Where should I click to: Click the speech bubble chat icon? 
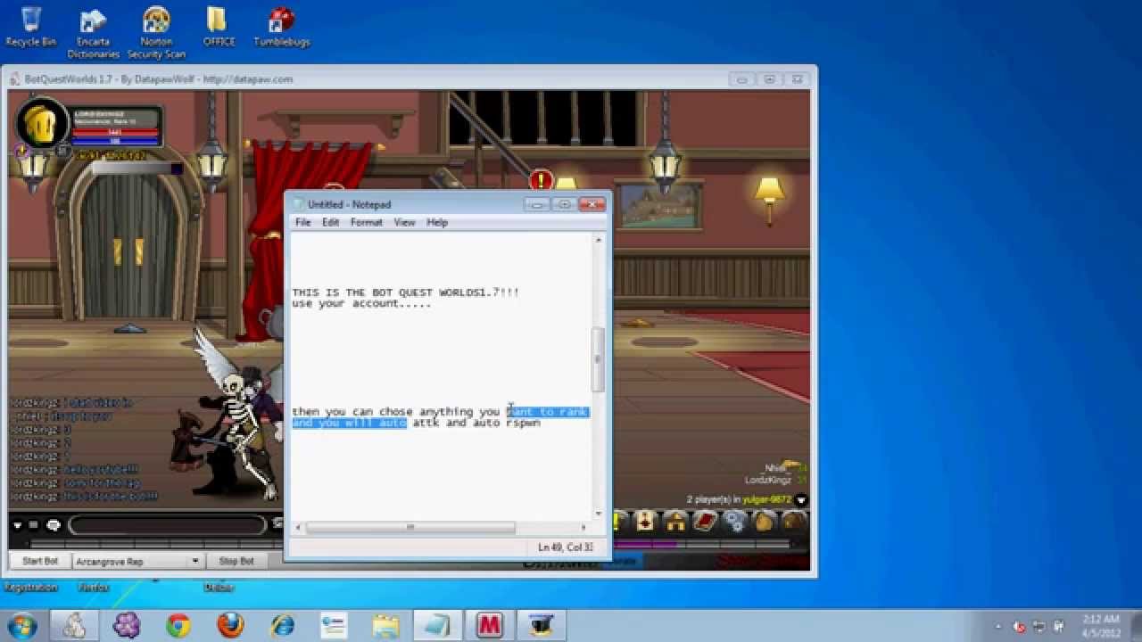tap(53, 524)
